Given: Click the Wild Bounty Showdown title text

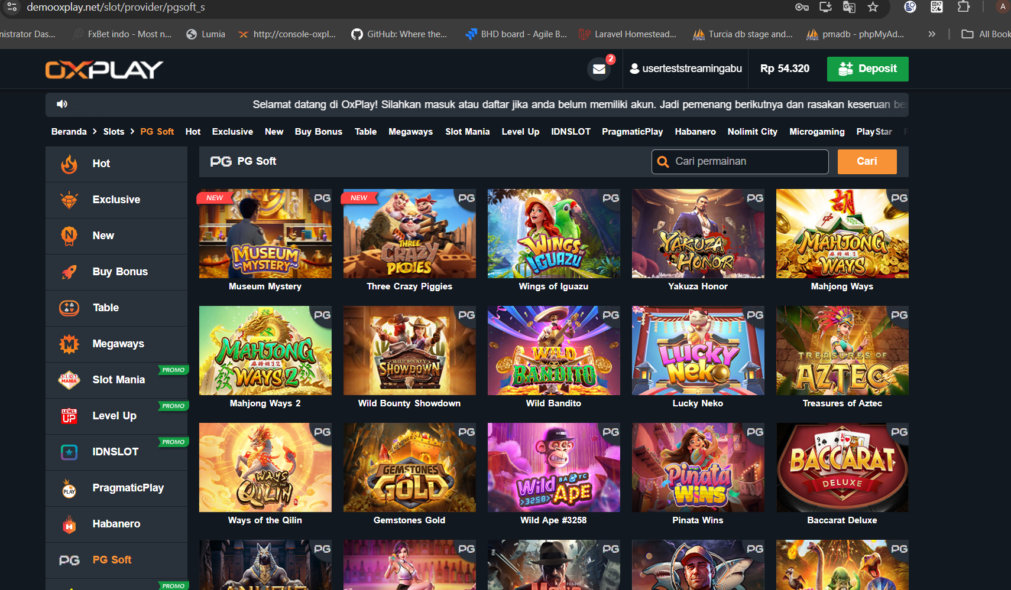Looking at the screenshot, I should click(410, 403).
